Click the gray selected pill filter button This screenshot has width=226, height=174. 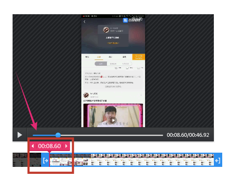pyautogui.click(x=101, y=64)
